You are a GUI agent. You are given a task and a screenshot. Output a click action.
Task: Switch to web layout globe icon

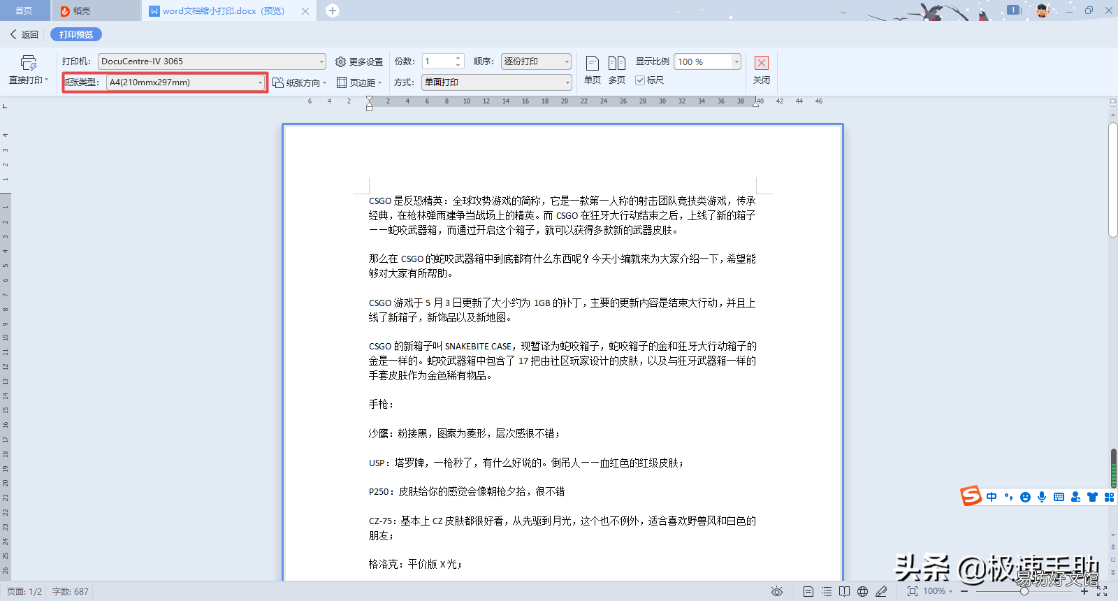(x=863, y=591)
